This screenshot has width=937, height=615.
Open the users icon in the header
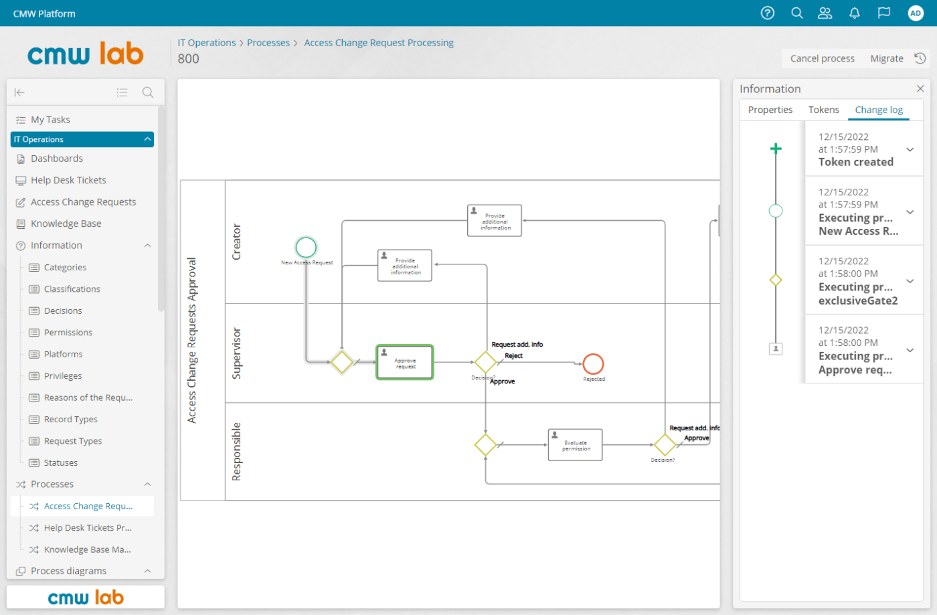(x=825, y=13)
